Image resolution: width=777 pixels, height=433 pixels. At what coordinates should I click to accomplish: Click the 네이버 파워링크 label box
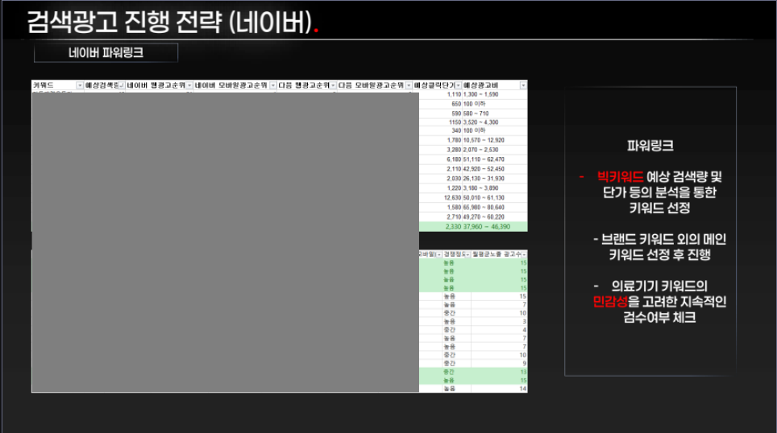(106, 53)
